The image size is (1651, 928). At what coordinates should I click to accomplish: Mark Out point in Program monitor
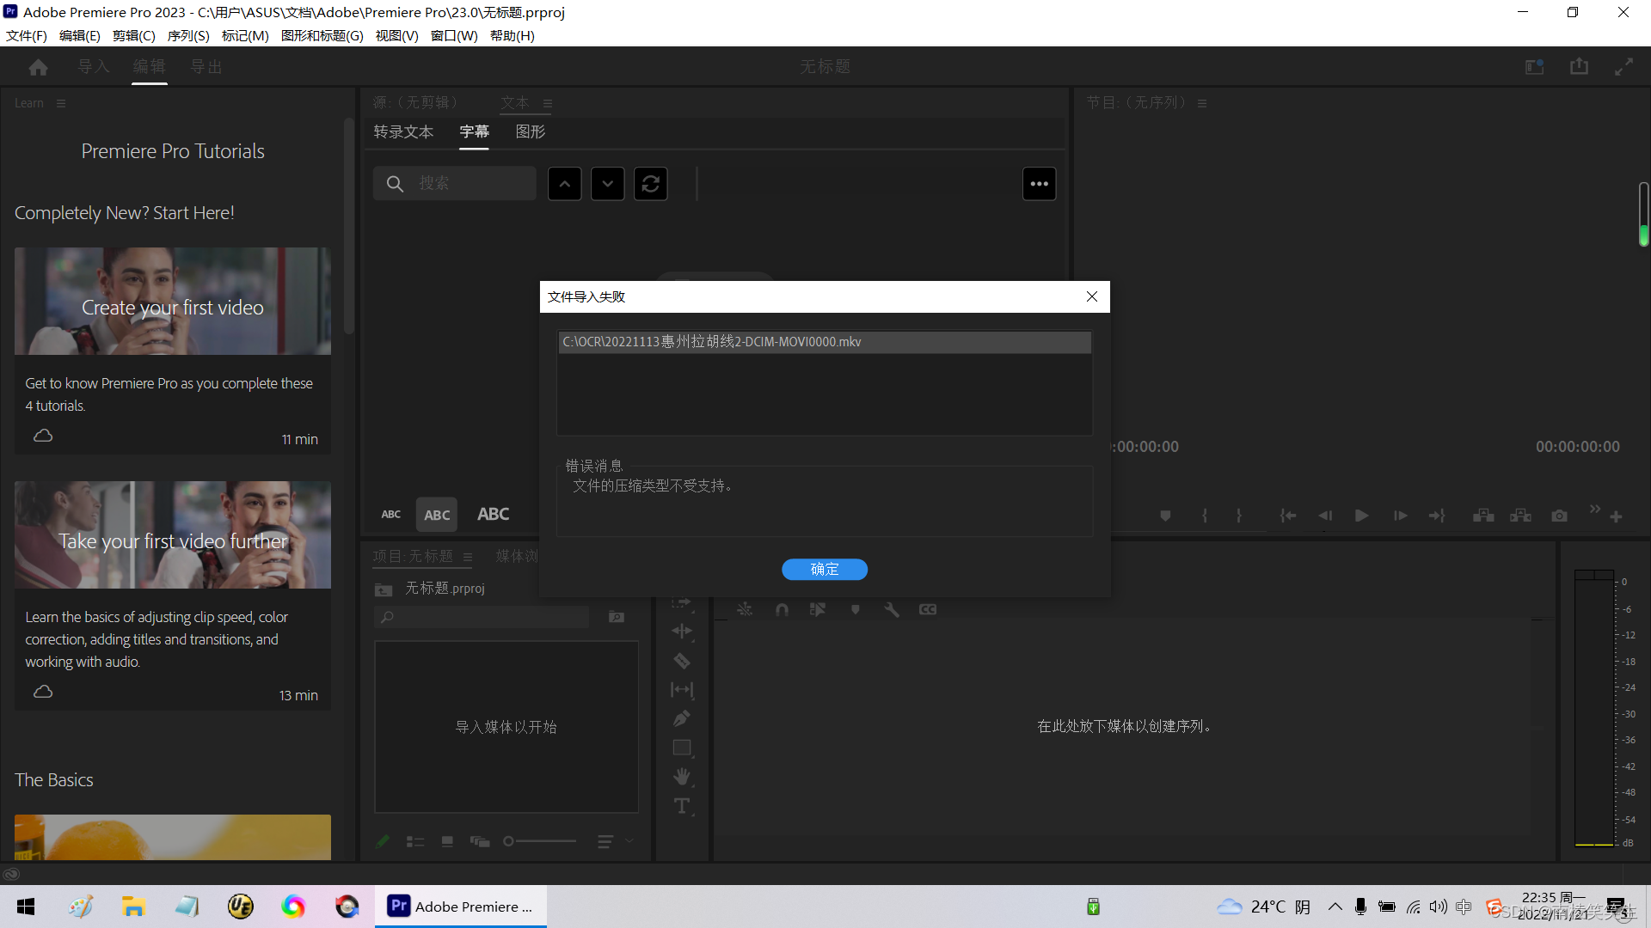1239,516
